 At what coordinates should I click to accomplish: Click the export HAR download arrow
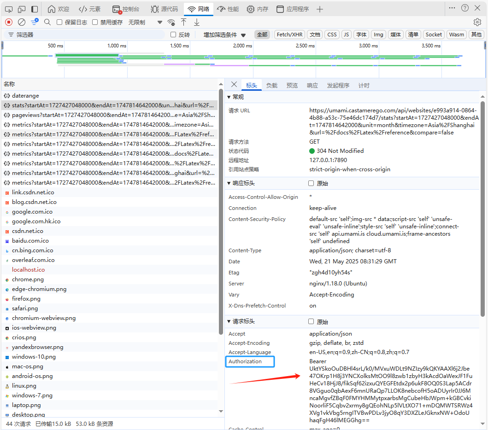click(x=197, y=22)
